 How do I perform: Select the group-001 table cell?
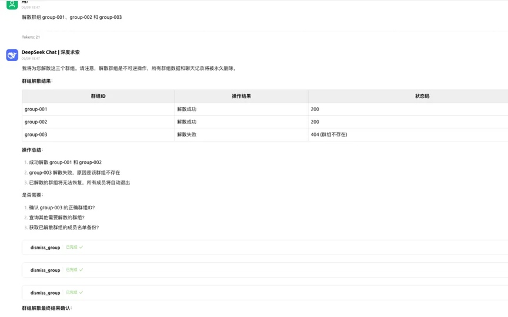click(x=98, y=109)
